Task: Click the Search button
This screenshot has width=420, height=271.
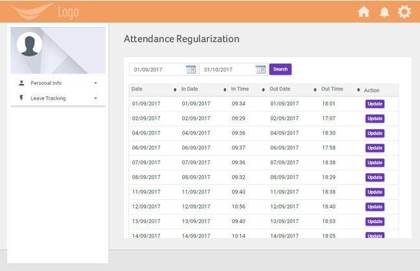Action: (x=280, y=69)
